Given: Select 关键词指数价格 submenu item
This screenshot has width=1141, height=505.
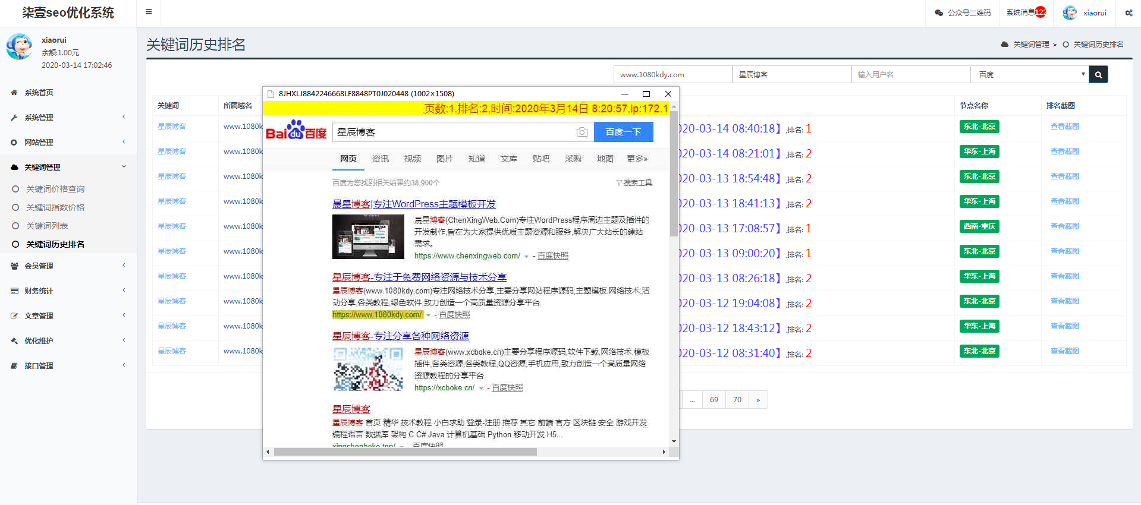Looking at the screenshot, I should click(55, 207).
